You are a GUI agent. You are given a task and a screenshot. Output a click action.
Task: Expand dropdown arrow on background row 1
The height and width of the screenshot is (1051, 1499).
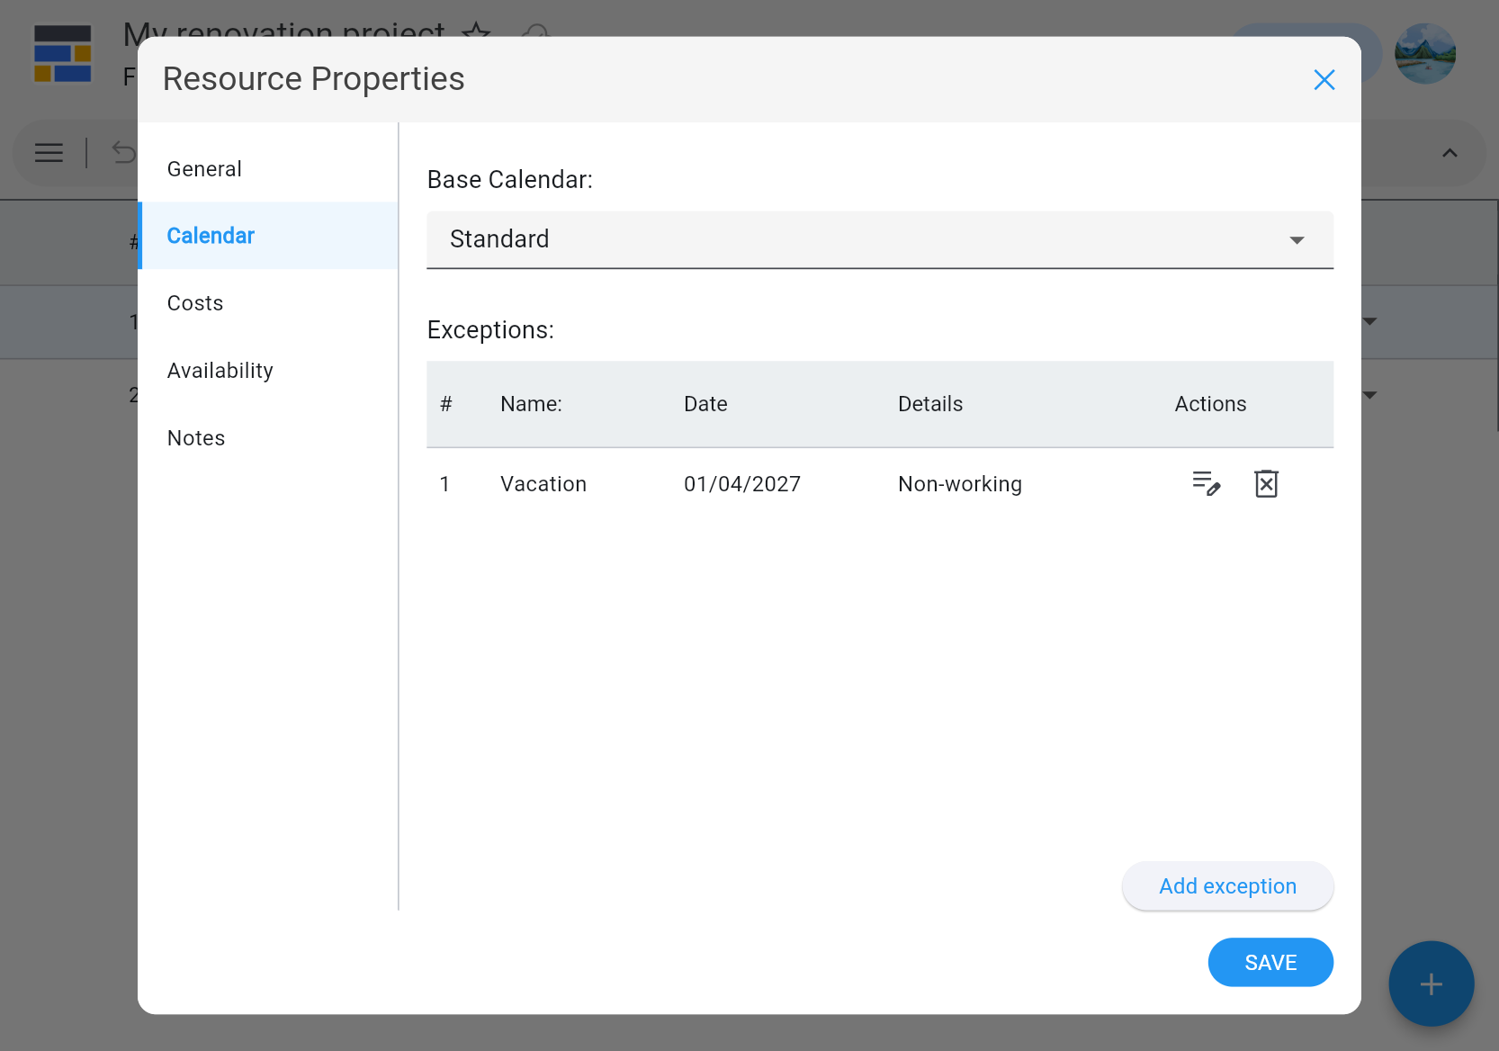click(x=1370, y=321)
